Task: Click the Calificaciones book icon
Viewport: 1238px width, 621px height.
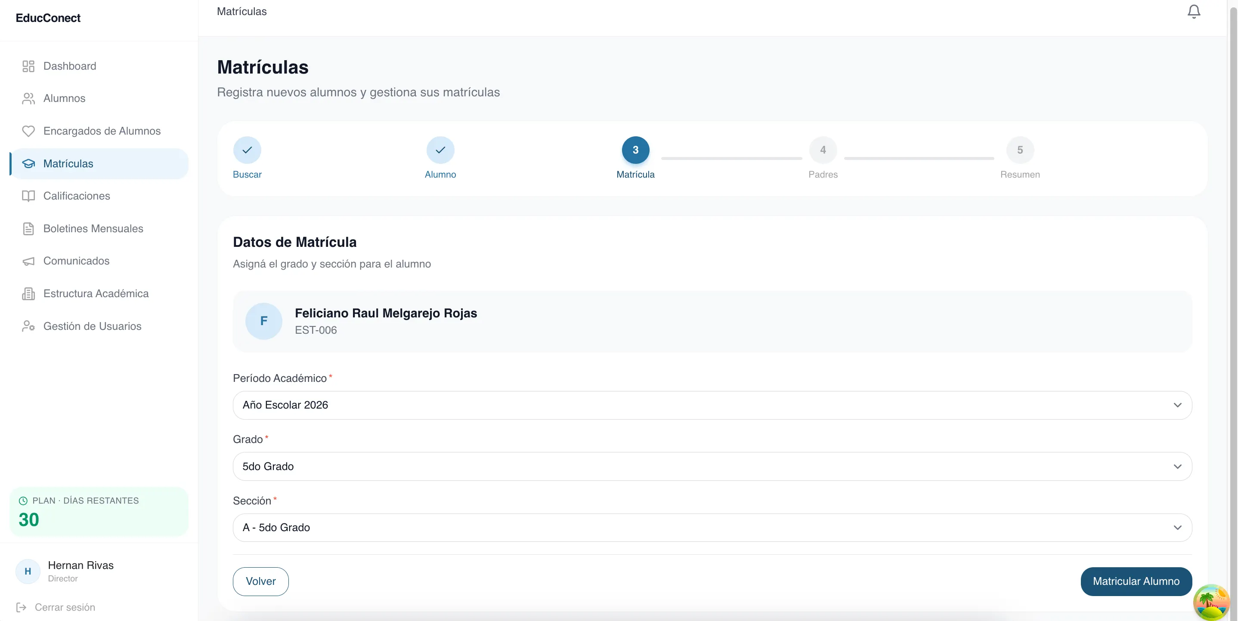Action: [28, 196]
